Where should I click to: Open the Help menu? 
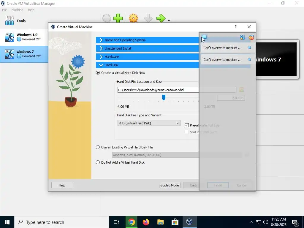click(x=31, y=10)
